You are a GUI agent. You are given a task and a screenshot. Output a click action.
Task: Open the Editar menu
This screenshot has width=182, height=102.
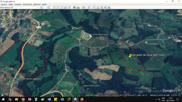pyautogui.click(x=11, y=4)
